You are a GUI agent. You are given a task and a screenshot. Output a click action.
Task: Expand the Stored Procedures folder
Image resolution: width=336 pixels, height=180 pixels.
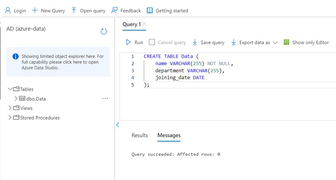click(x=10, y=118)
